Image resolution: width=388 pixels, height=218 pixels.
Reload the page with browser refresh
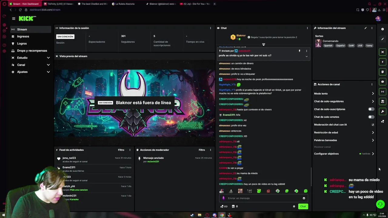(20, 10)
